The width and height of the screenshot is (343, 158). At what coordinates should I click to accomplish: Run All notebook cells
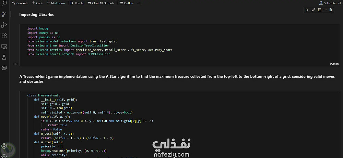[x=78, y=3]
